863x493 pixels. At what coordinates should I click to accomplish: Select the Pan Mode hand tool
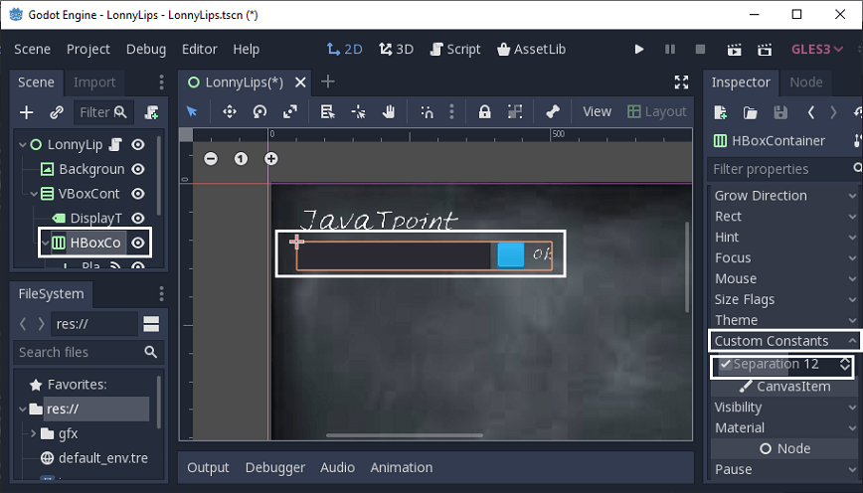tap(389, 111)
